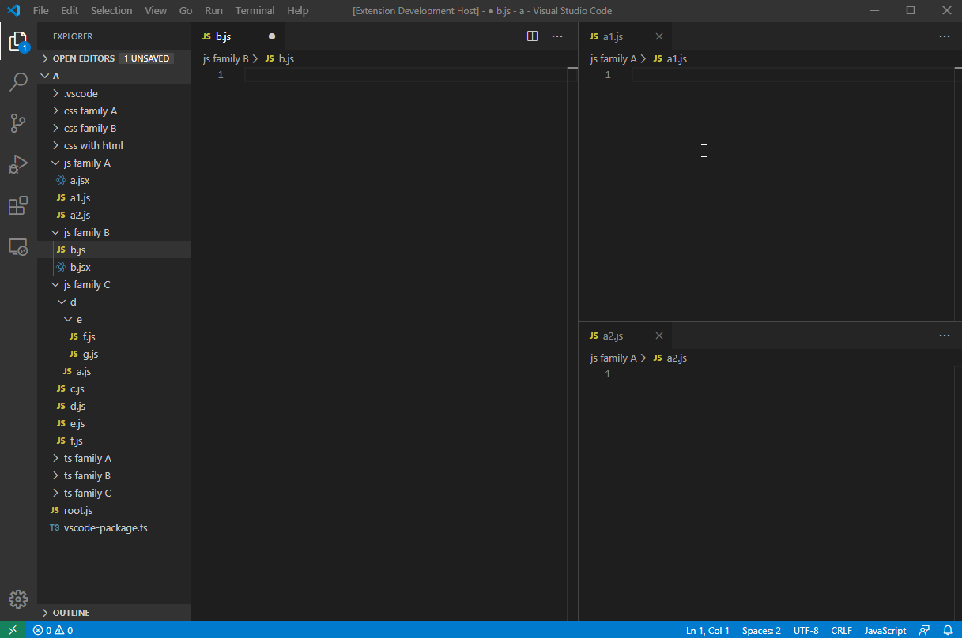This screenshot has width=962, height=638.
Task: Open the Run and Debug view
Action: click(x=18, y=164)
